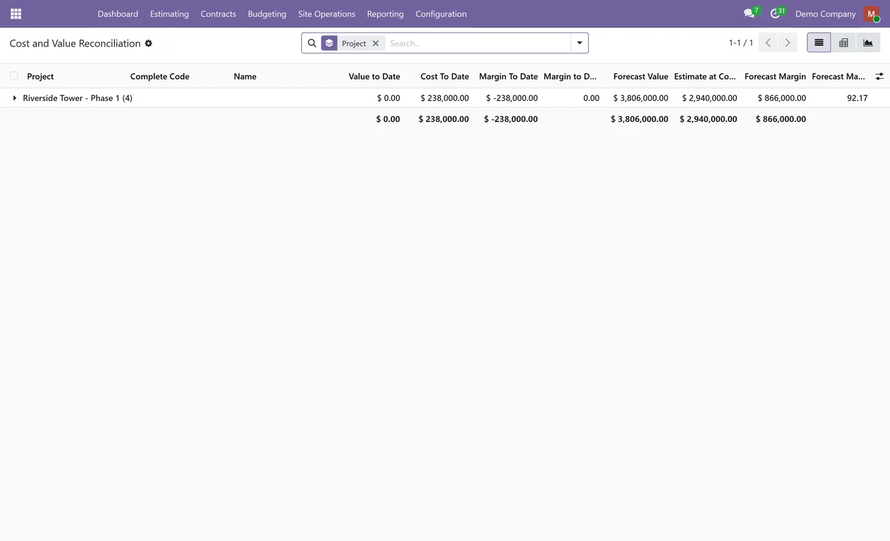Open the Dashboard menu

[118, 13]
